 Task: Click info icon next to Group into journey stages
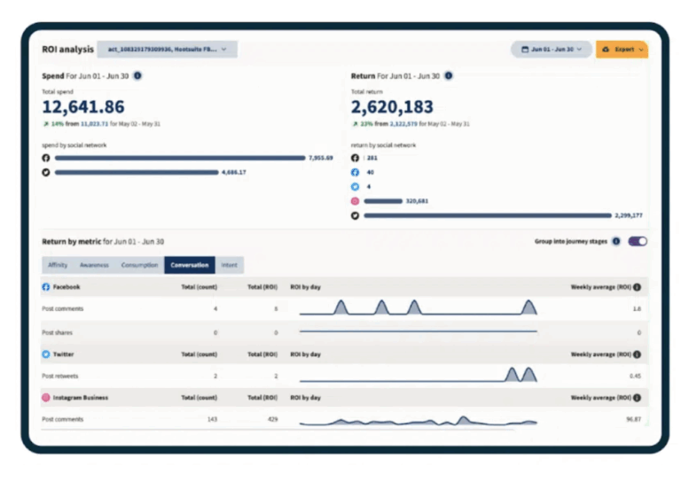tap(616, 241)
